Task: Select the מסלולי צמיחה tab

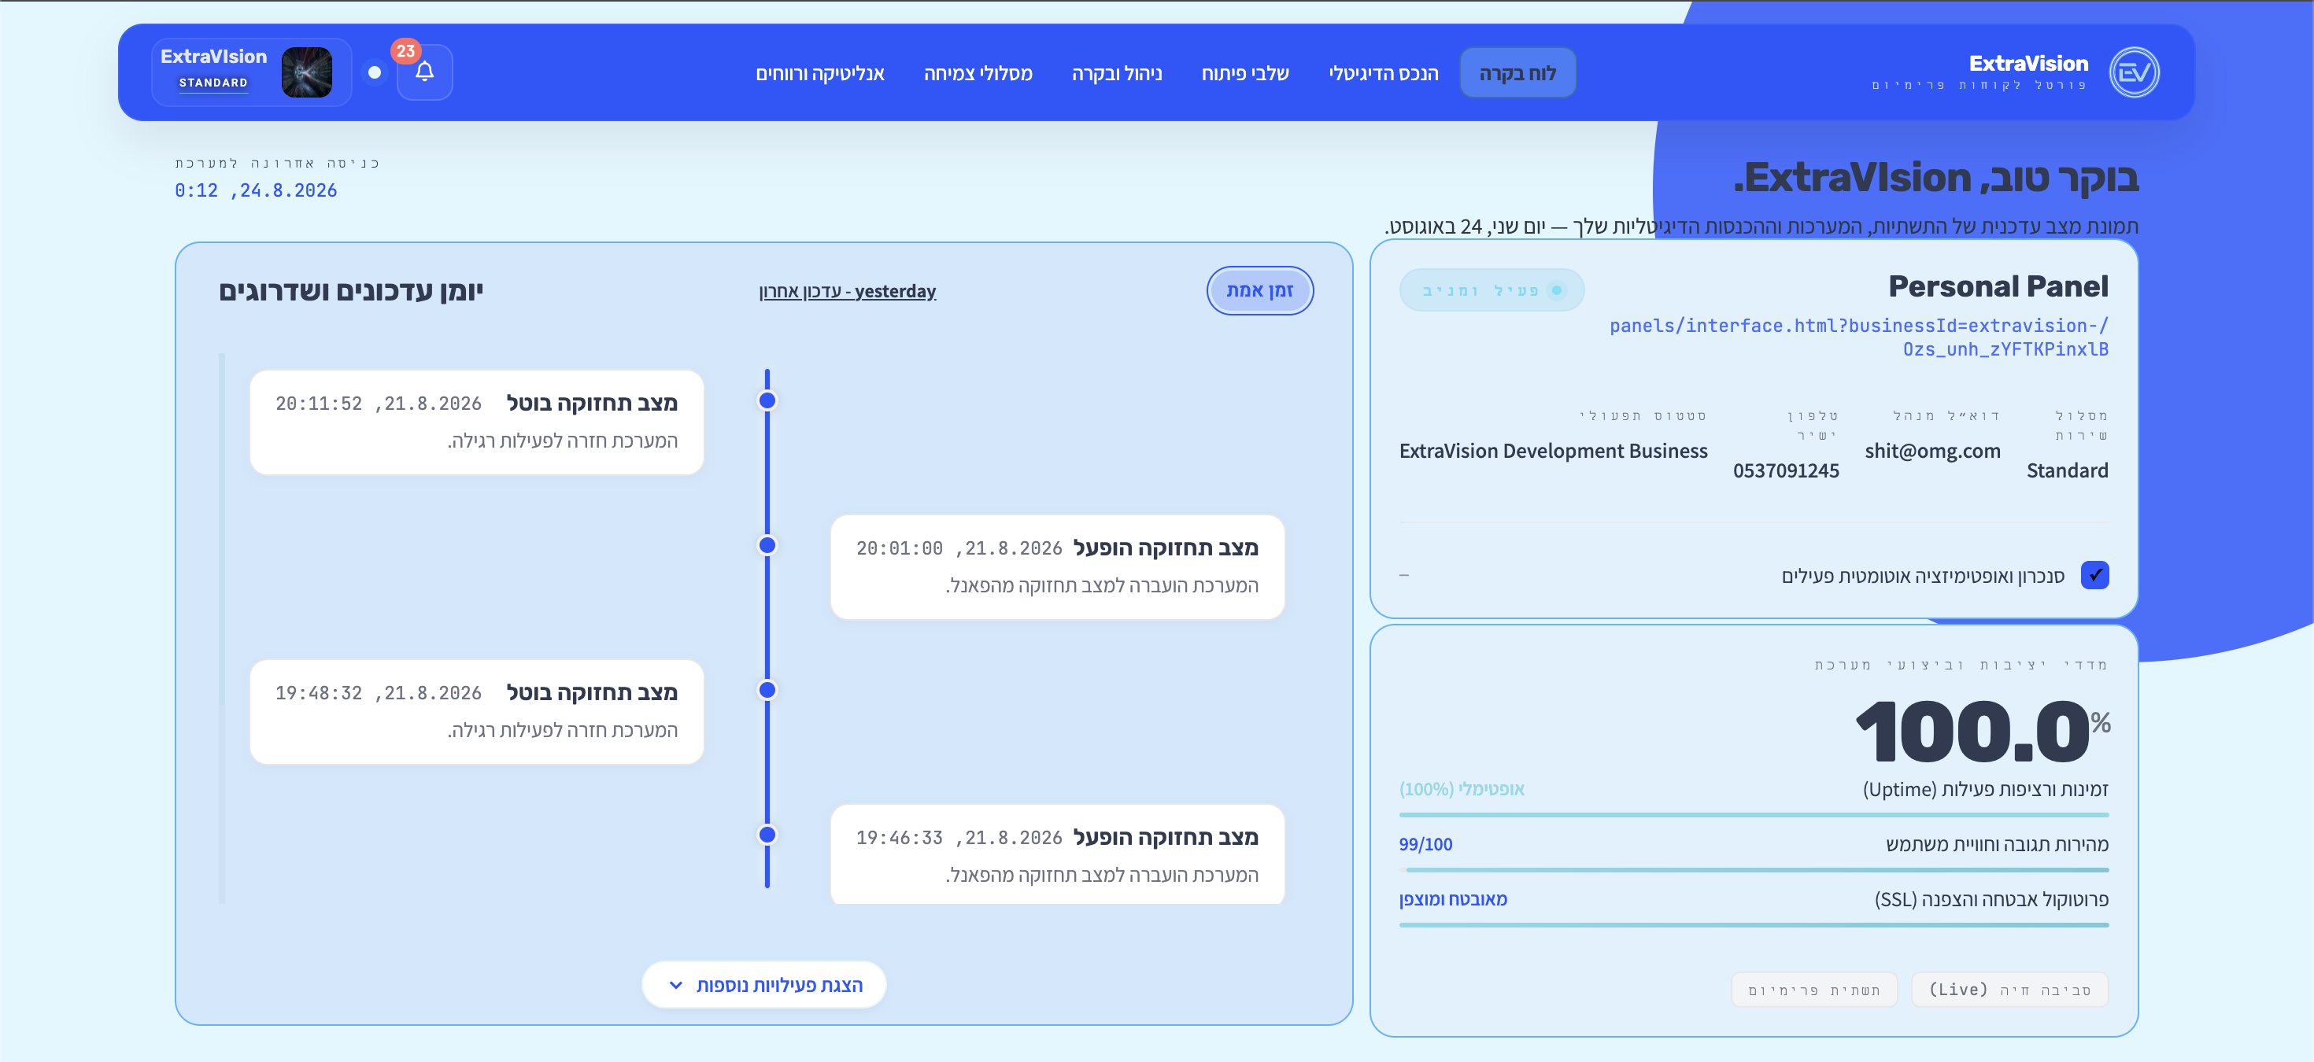Action: [x=978, y=72]
